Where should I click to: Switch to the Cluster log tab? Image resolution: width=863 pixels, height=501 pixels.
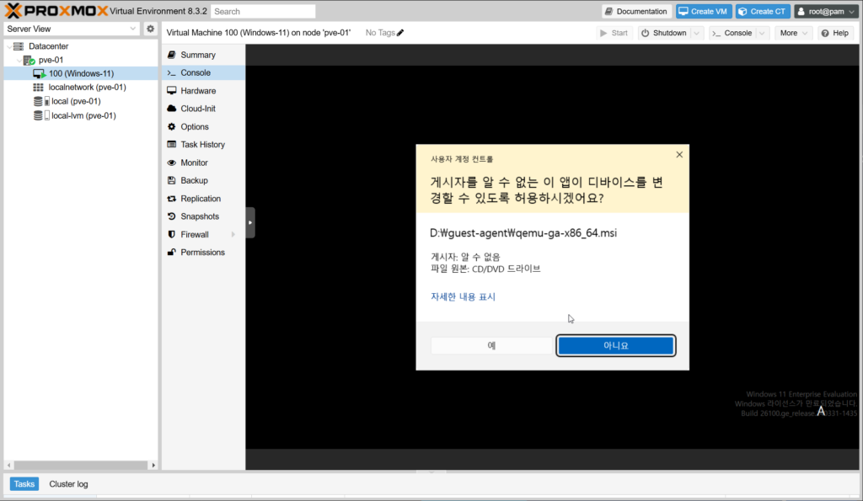[x=68, y=484]
